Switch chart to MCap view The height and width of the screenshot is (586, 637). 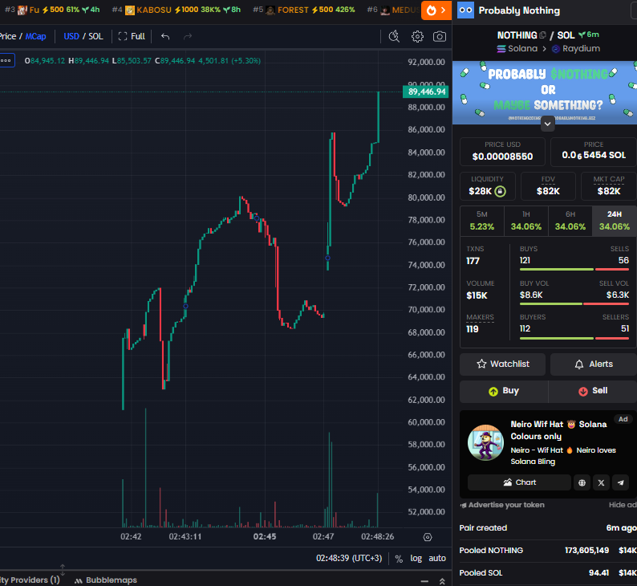tap(36, 36)
